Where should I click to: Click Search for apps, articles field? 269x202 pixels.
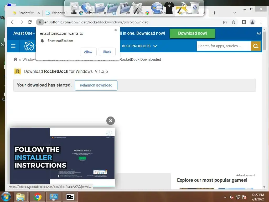tap(224, 46)
